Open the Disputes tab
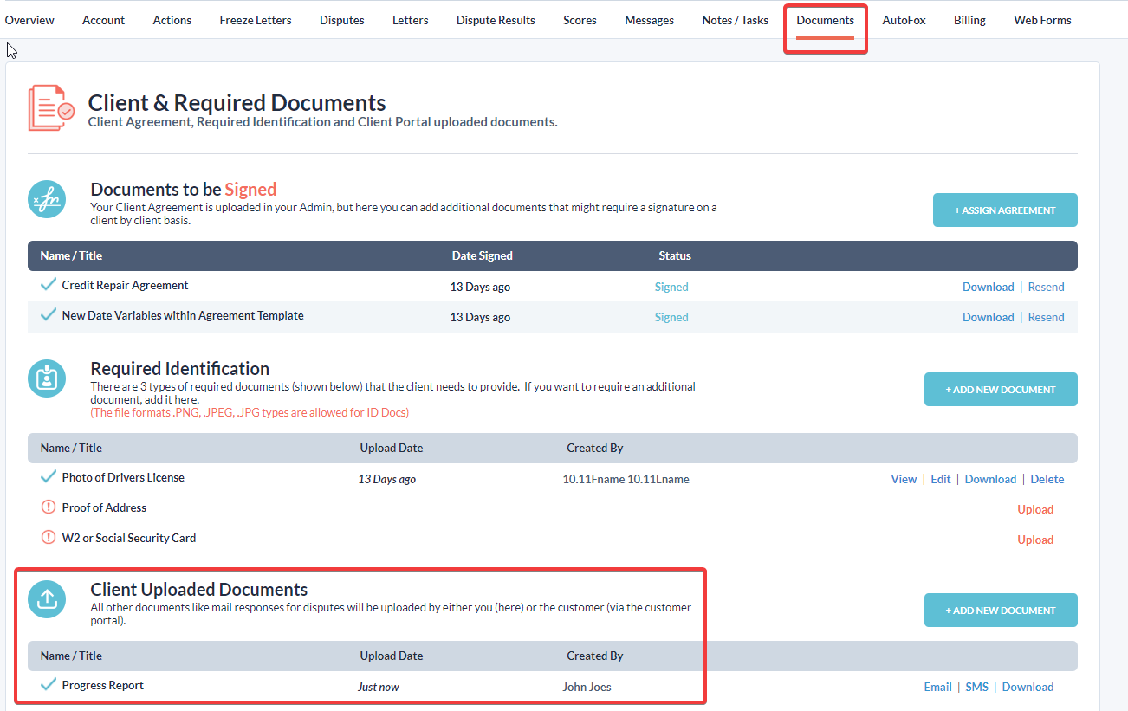Screen dimensions: 1128x711 [341, 20]
